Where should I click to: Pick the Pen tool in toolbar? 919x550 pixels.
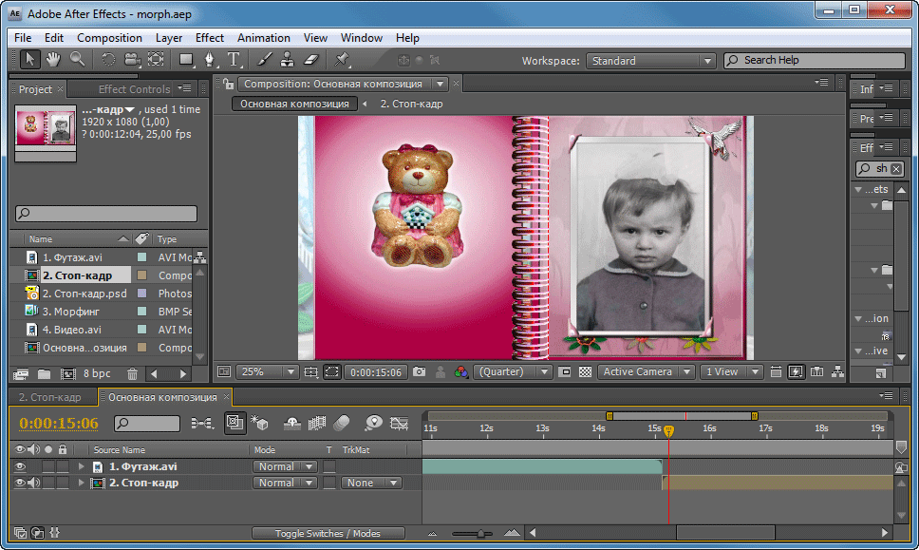[210, 60]
